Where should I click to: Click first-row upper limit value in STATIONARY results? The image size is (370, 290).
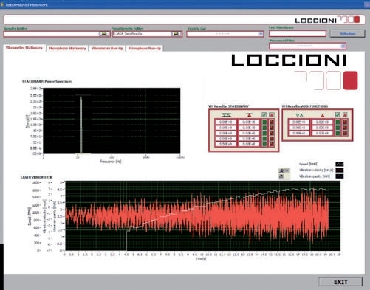pyautogui.click(x=249, y=122)
